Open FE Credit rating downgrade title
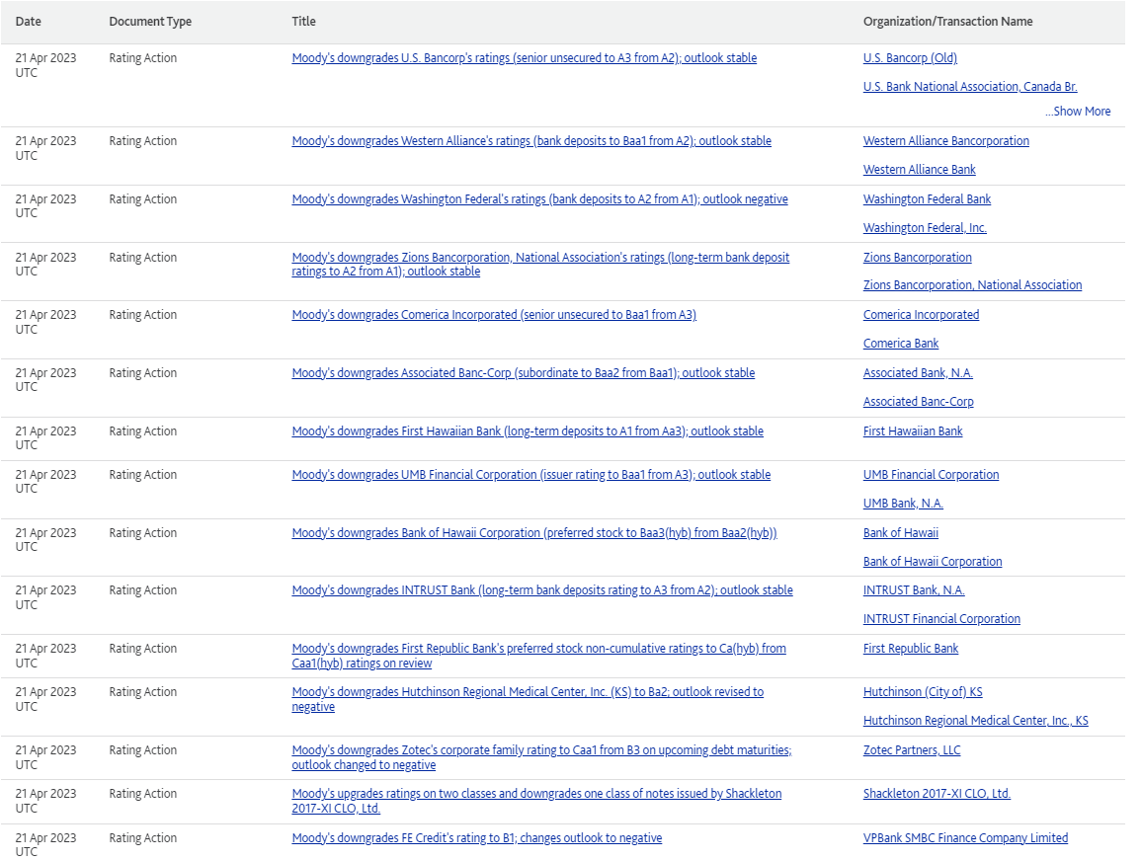Image resolution: width=1141 pixels, height=860 pixels. click(x=476, y=838)
